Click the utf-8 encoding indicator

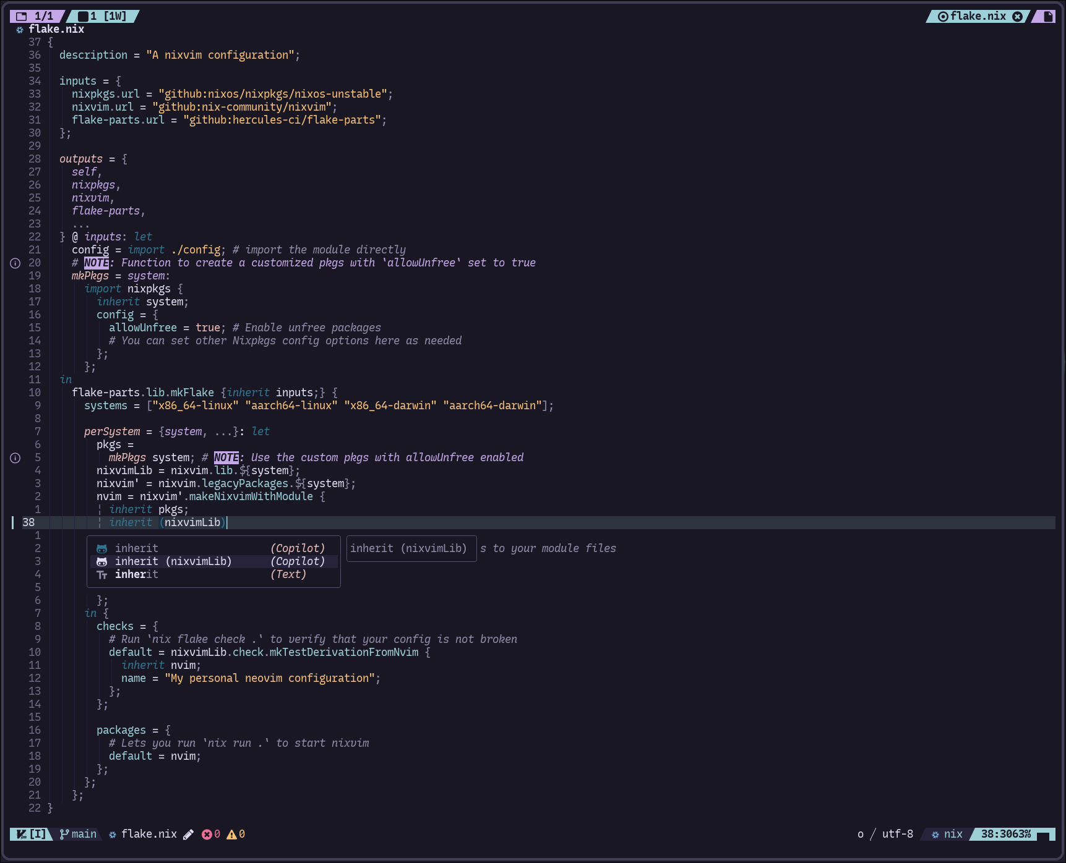pyautogui.click(x=897, y=834)
